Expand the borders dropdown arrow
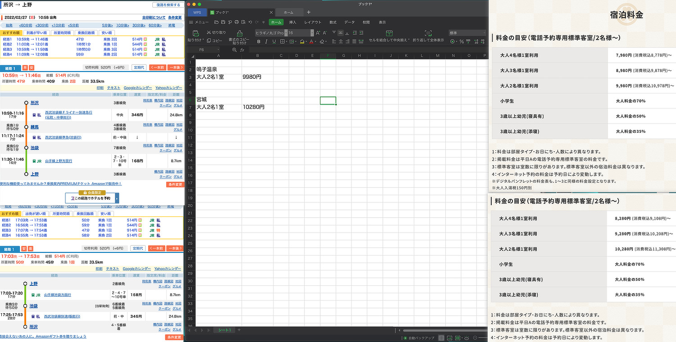 (x=287, y=41)
